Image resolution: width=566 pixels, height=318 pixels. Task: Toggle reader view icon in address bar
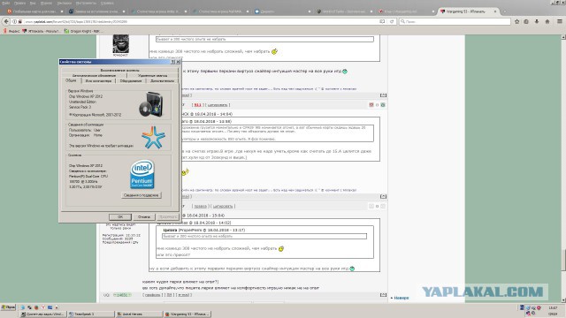point(382,21)
